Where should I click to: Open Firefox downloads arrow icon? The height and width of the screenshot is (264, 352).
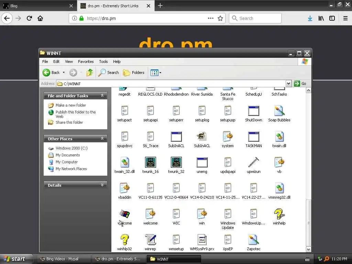pos(310,18)
